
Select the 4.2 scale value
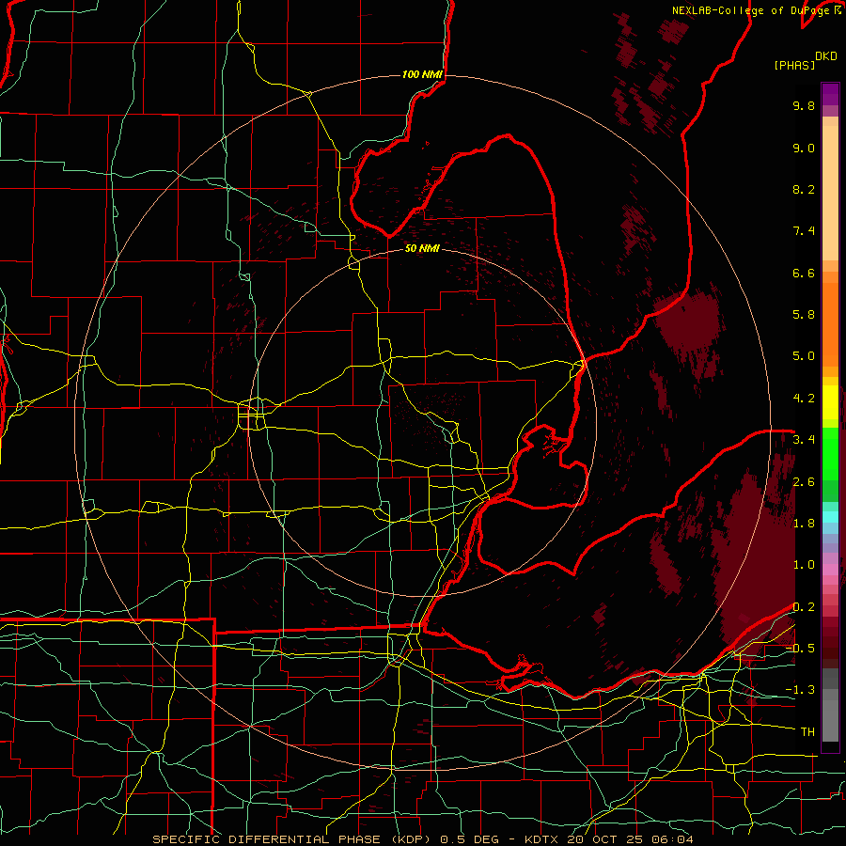pyautogui.click(x=804, y=399)
